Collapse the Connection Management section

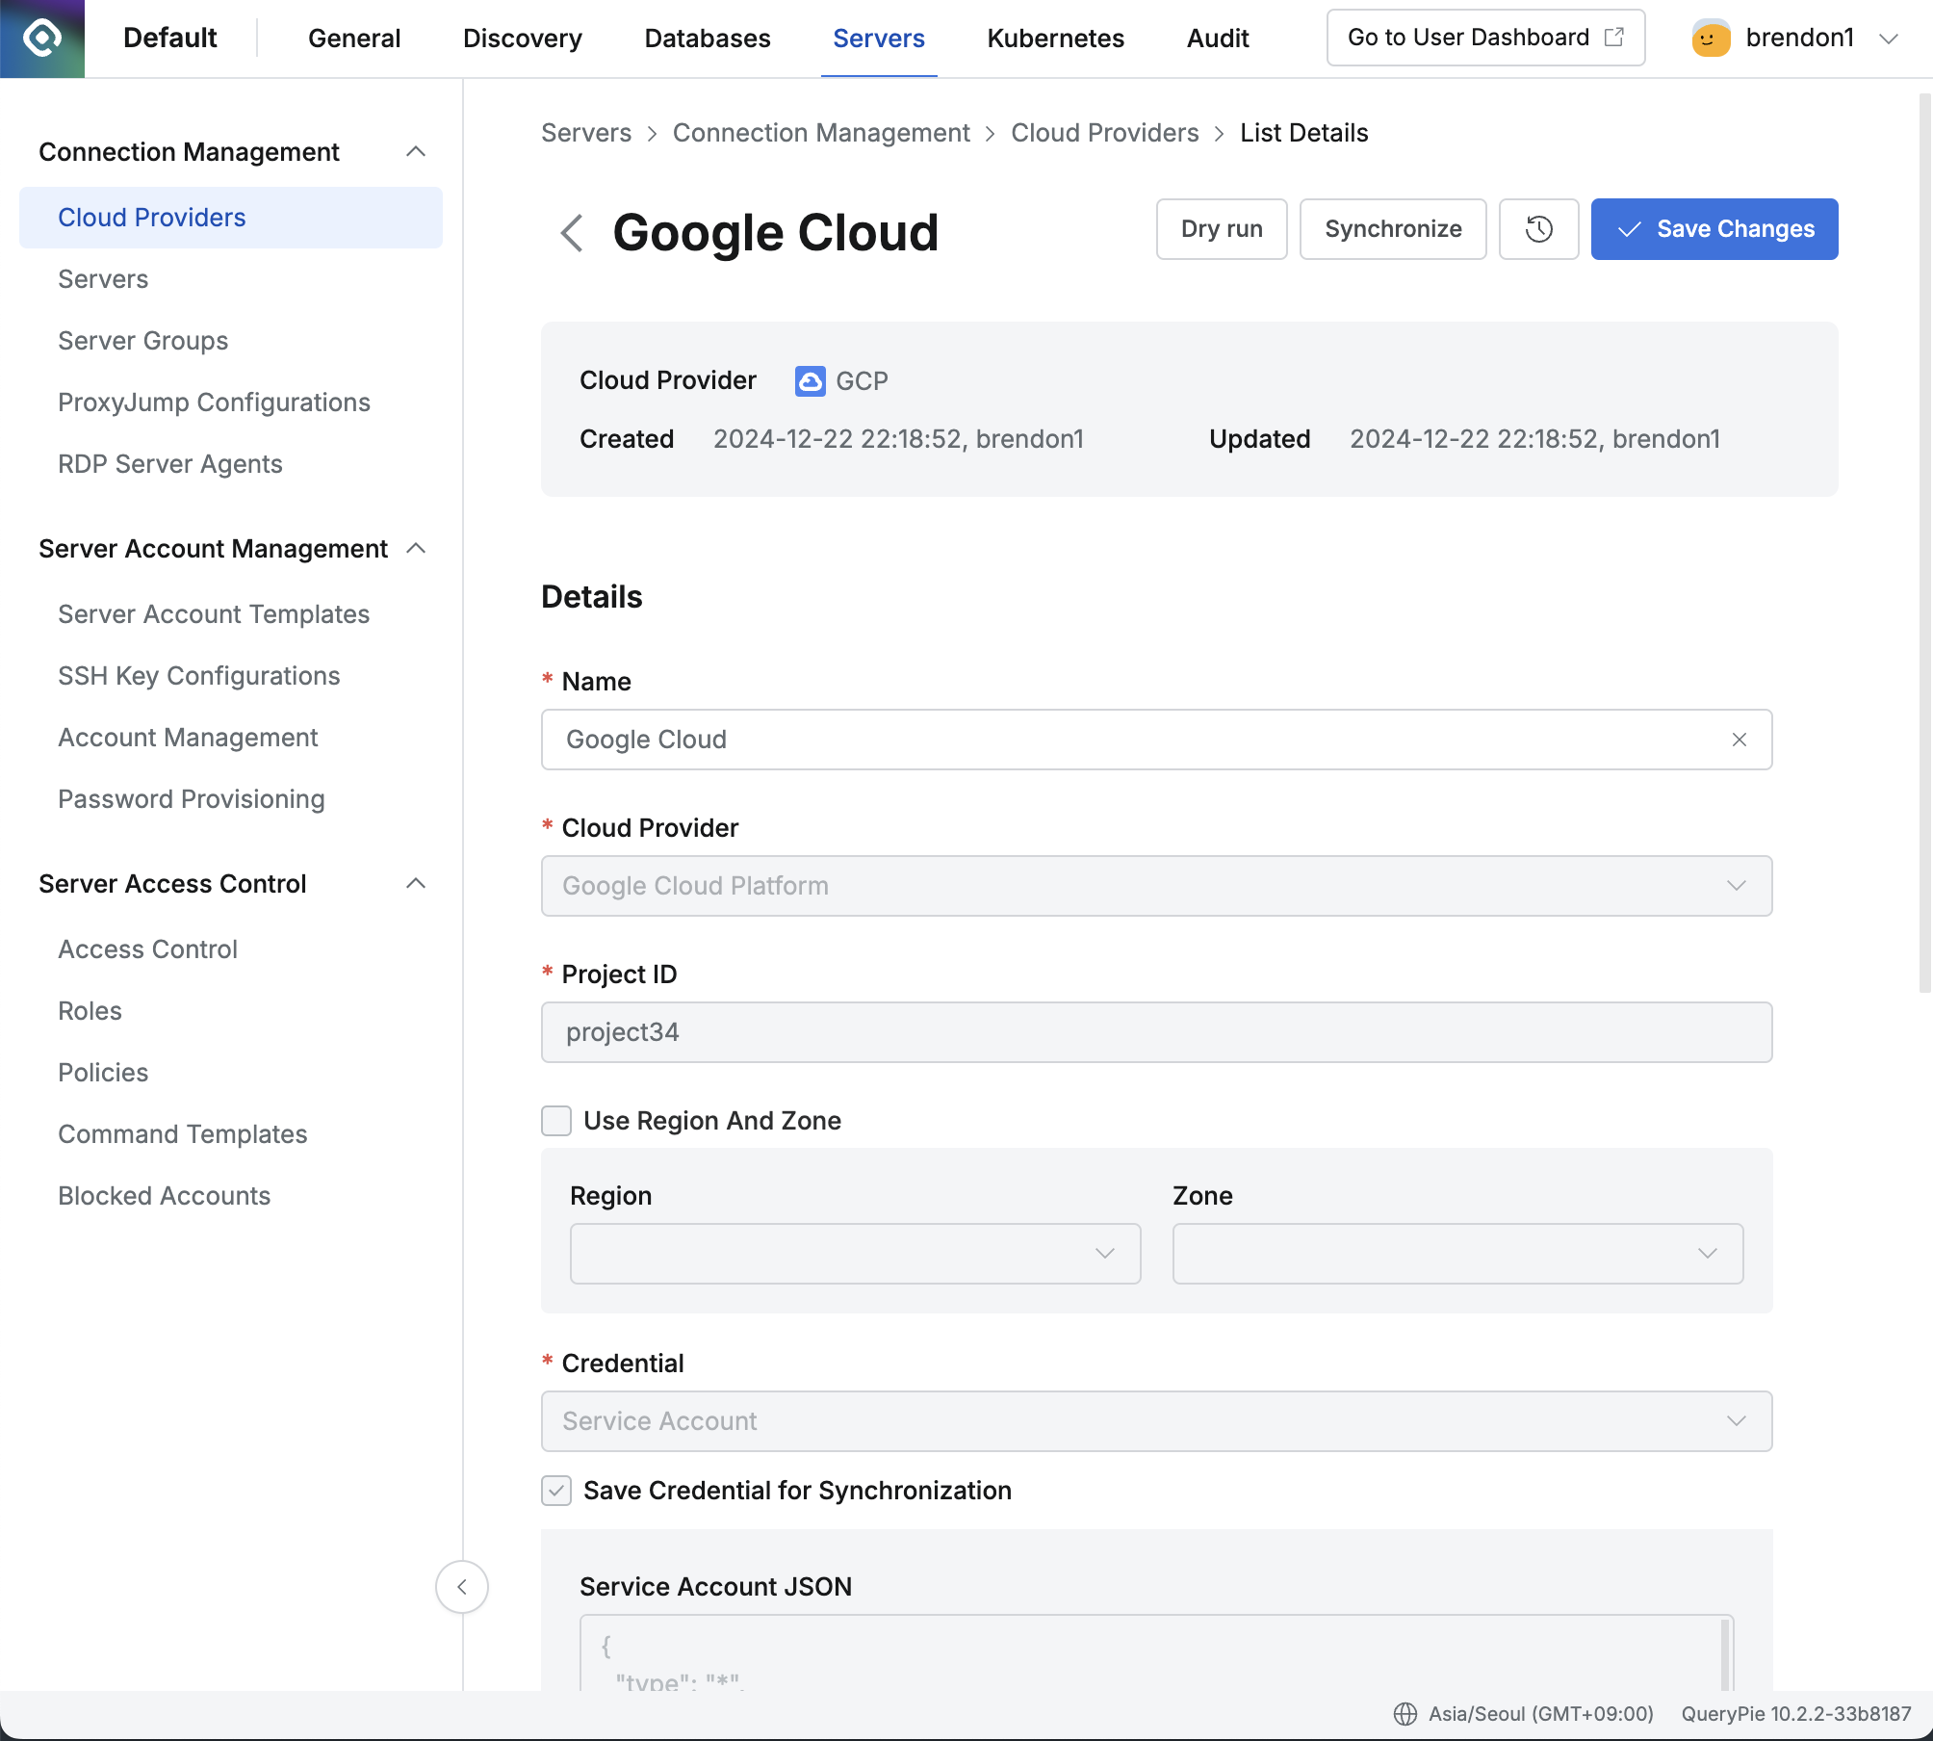(417, 150)
